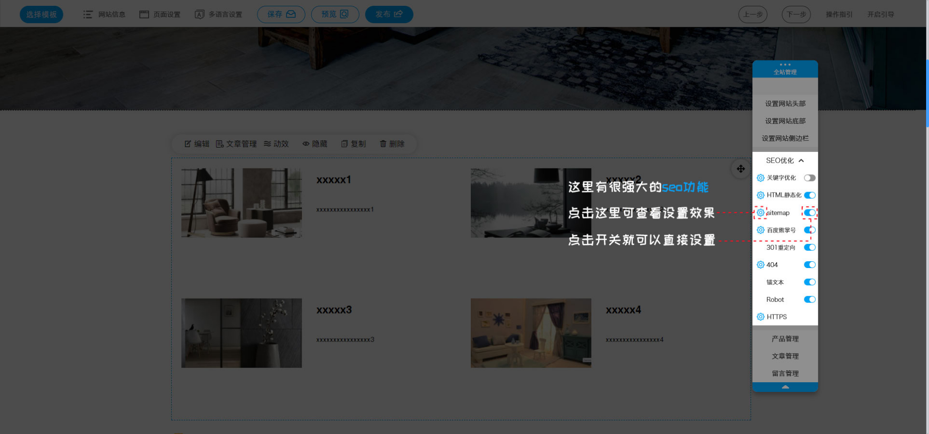Viewport: 929px width, 434px height.
Task: Open the 网站信息 menu
Action: click(x=105, y=15)
